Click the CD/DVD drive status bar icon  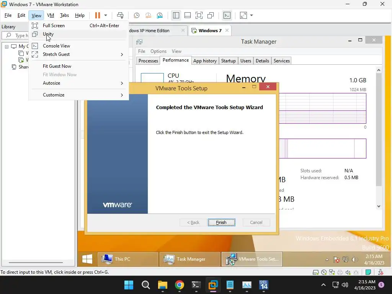click(x=324, y=272)
